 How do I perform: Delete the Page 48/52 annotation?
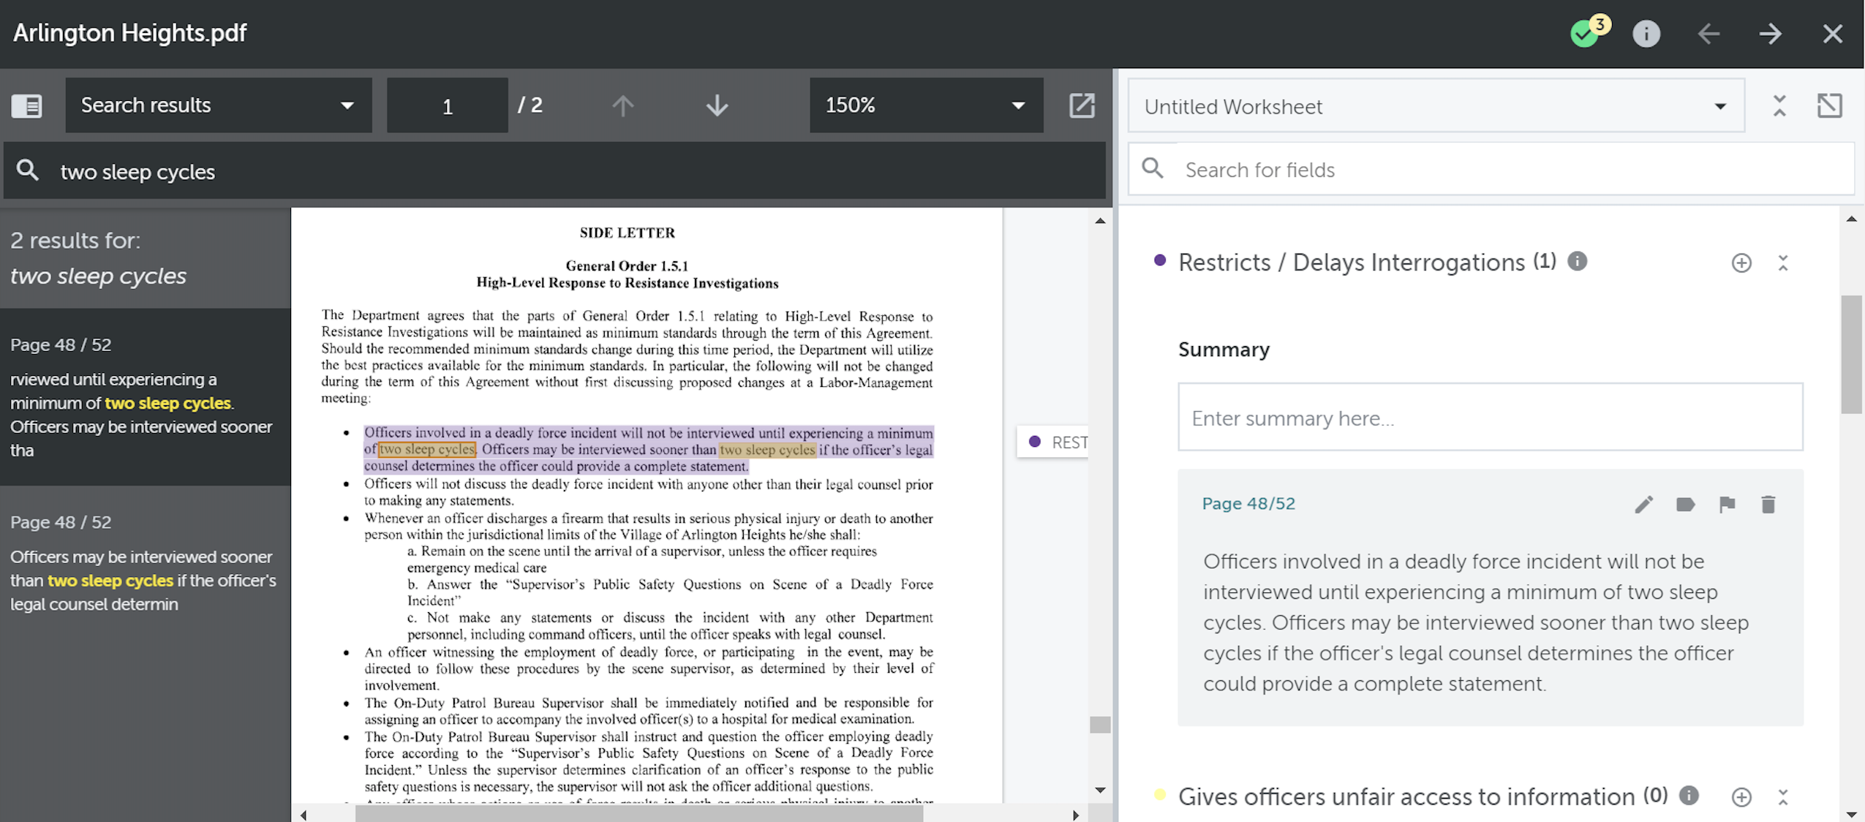pos(1768,505)
